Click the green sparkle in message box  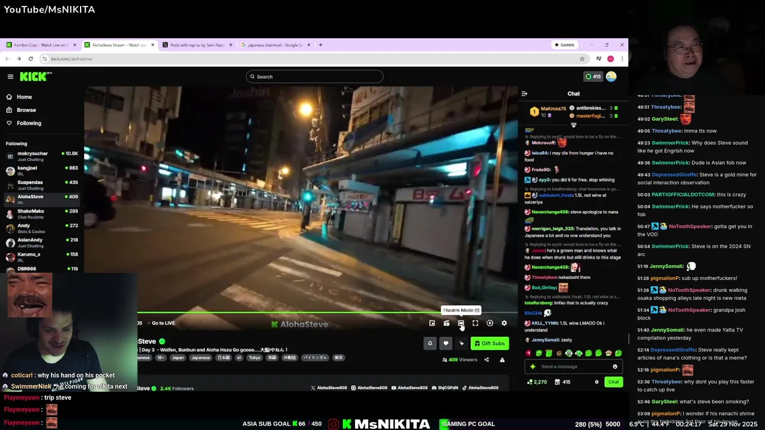[533, 367]
